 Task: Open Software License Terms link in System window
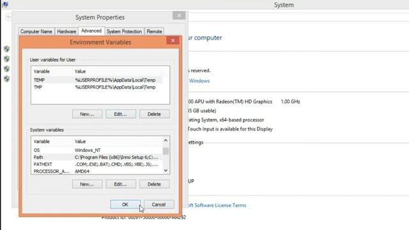[x=217, y=206]
